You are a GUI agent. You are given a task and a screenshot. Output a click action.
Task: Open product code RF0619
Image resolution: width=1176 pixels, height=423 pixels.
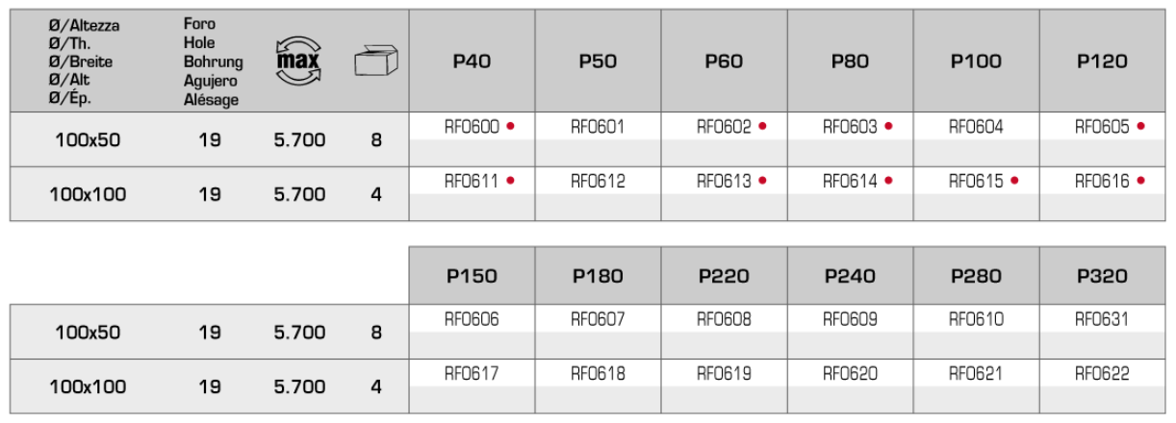pyautogui.click(x=724, y=373)
